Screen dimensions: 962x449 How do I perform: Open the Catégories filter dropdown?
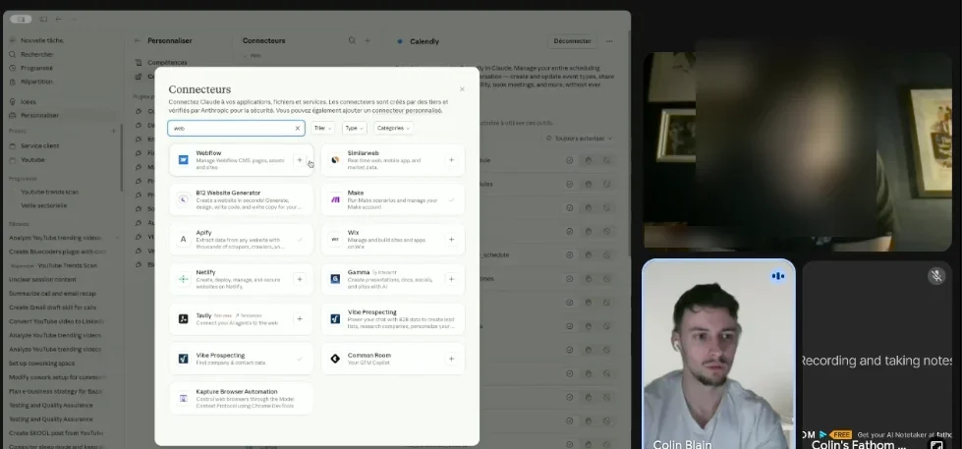[x=393, y=128]
